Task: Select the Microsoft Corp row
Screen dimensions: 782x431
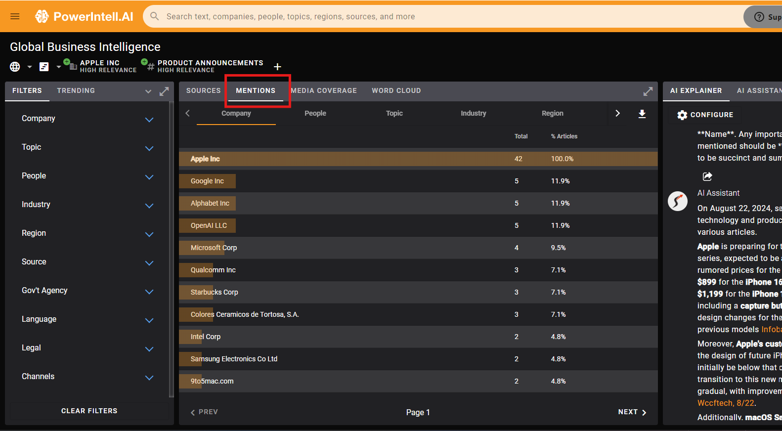Action: [418, 248]
